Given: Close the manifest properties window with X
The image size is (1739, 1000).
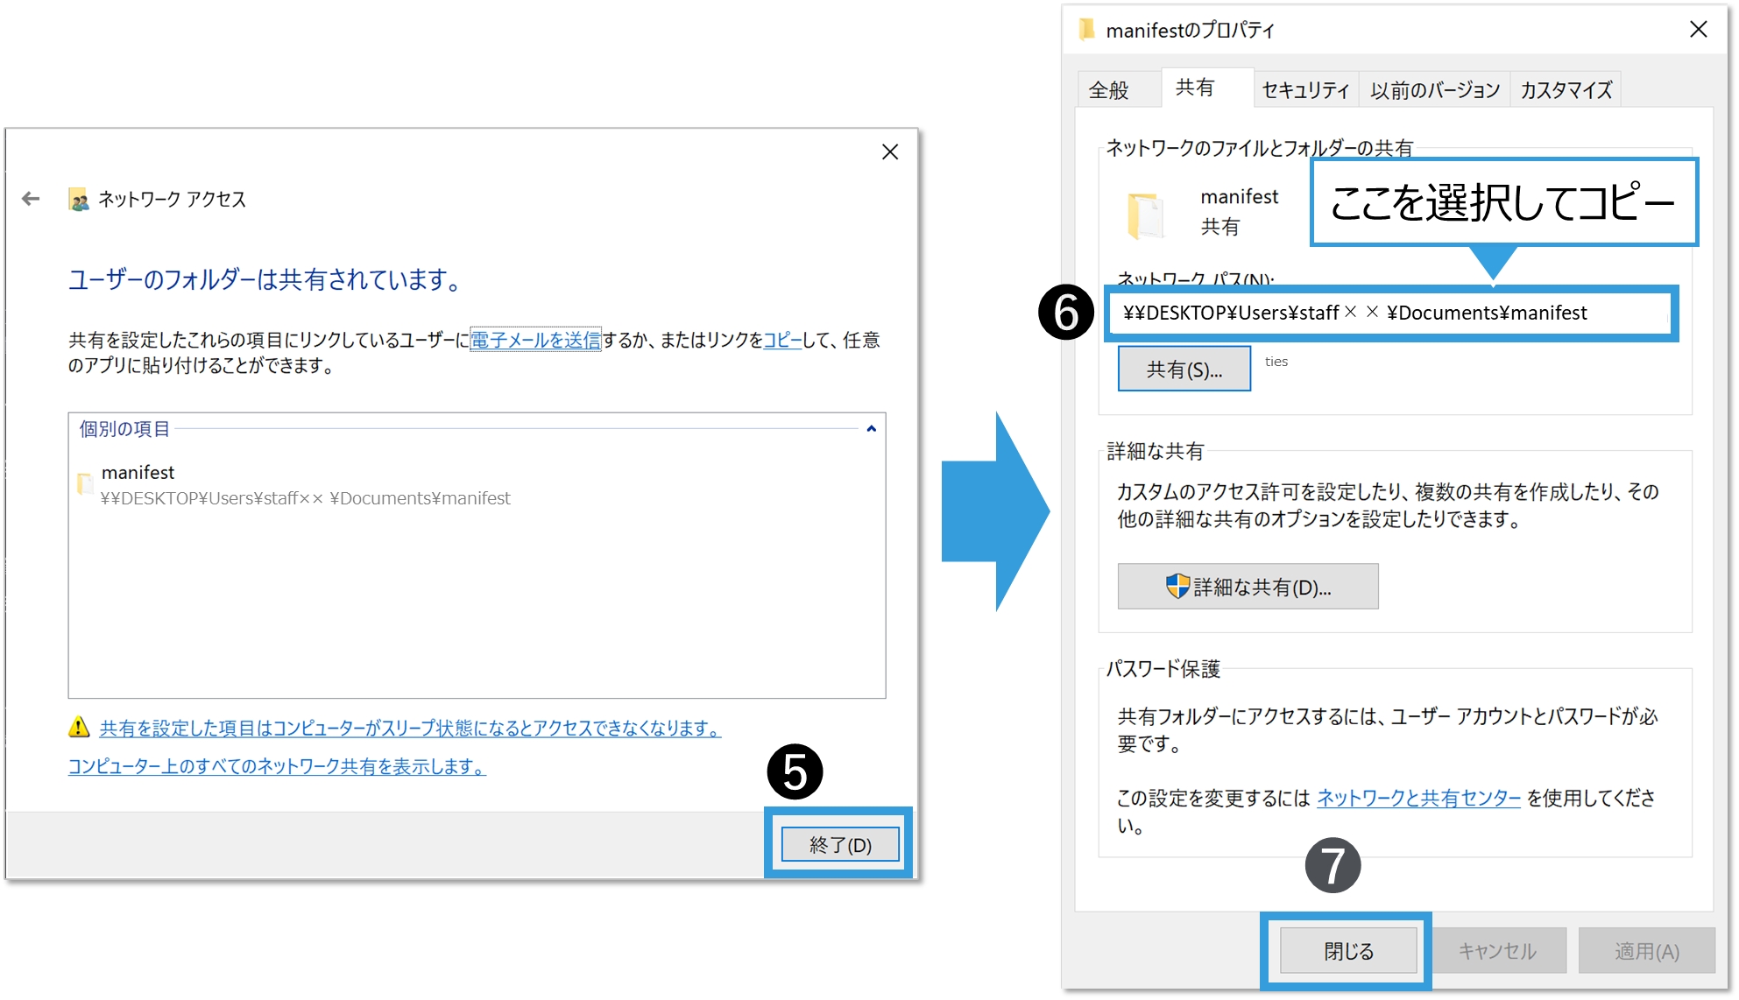Looking at the screenshot, I should pos(1698,30).
